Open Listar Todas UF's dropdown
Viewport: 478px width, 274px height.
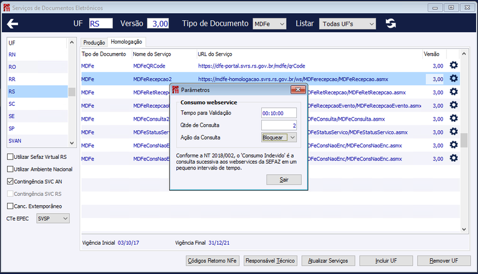point(348,24)
